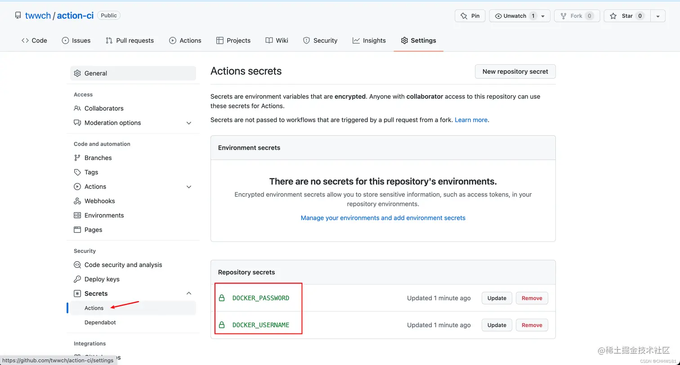
Task: Remove the DOCKER_USERNAME secret
Action: point(532,325)
